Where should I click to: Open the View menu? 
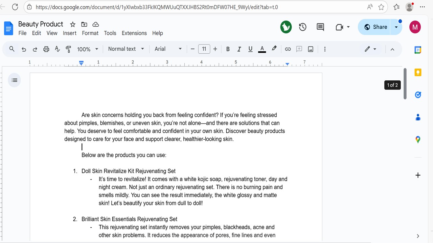52,33
